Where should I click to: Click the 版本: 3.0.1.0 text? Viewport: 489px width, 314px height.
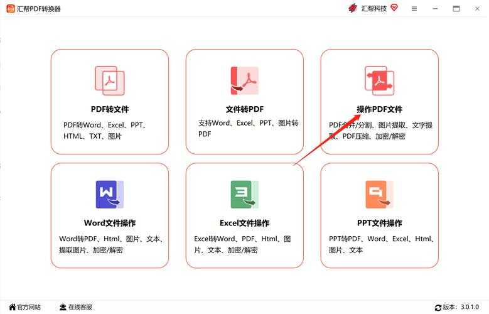coord(461,307)
